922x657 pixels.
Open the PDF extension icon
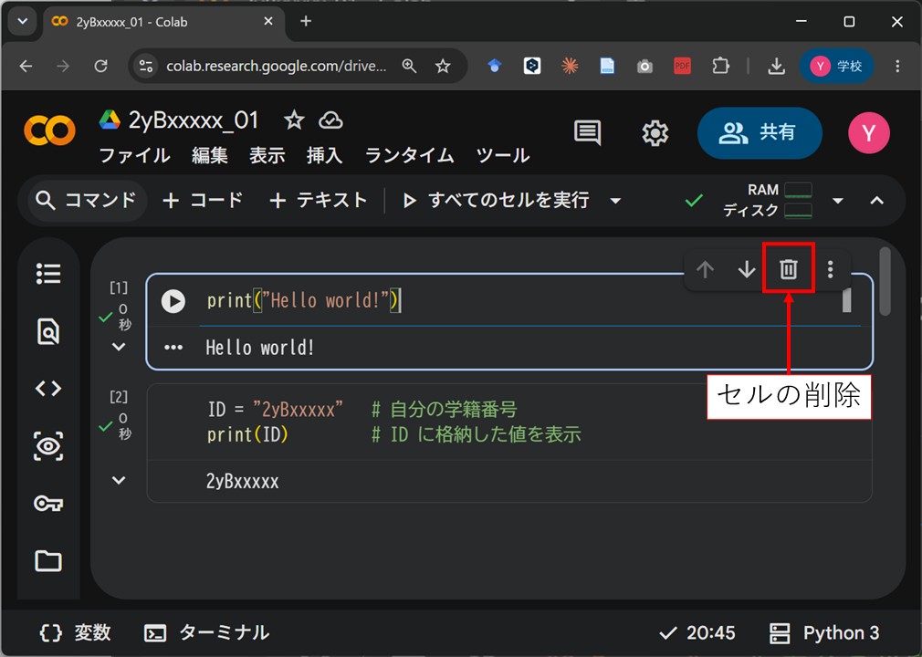682,66
